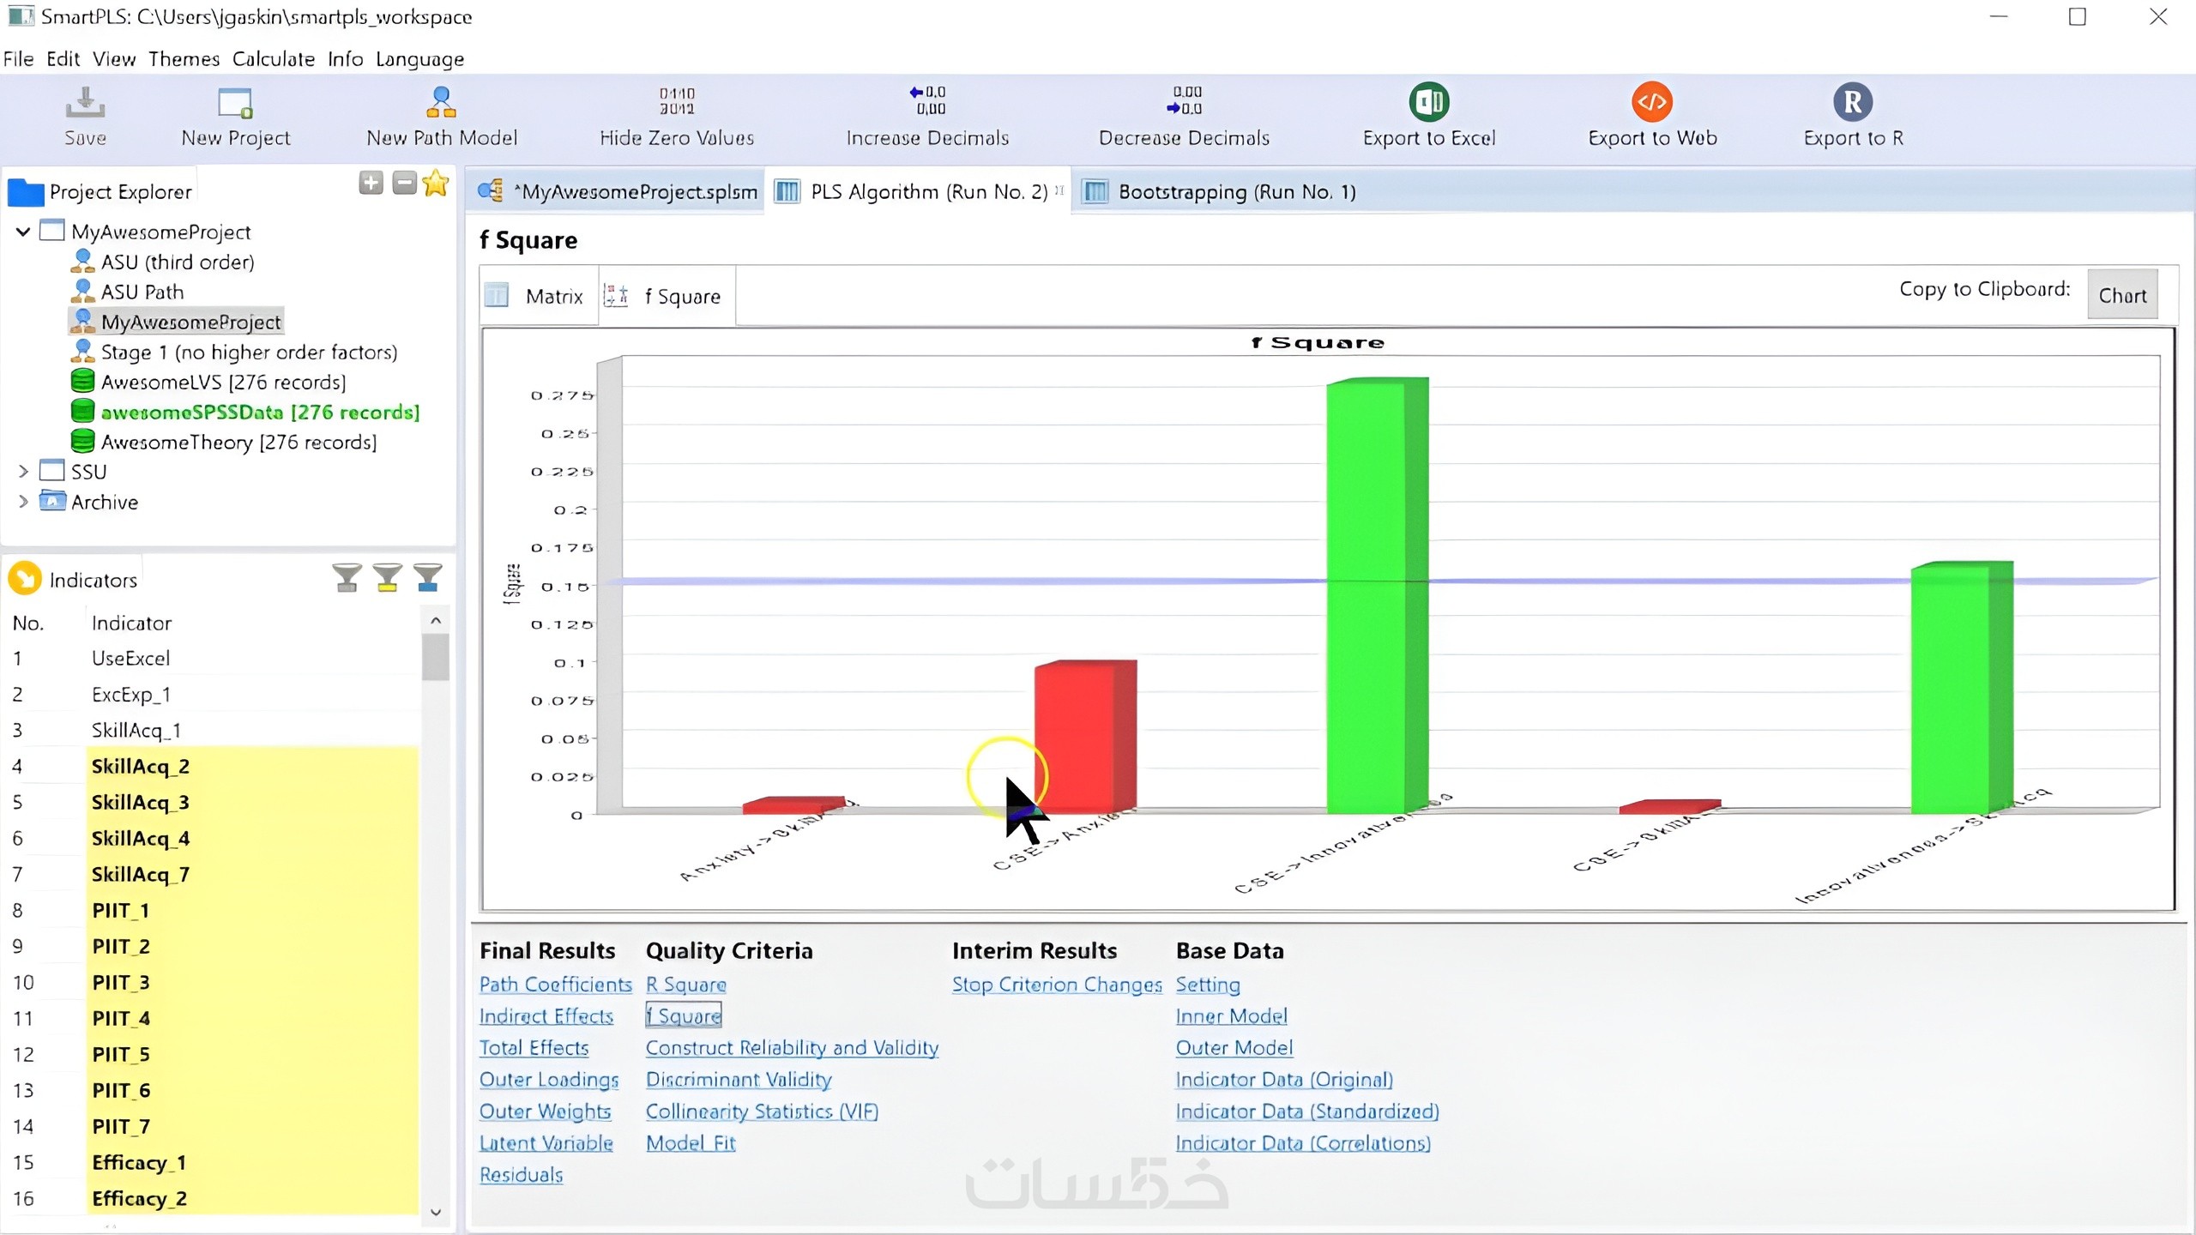Expand the Archive folder

coord(23,502)
